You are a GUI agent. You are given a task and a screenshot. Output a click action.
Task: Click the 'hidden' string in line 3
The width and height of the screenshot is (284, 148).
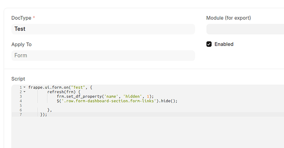coord(133,97)
